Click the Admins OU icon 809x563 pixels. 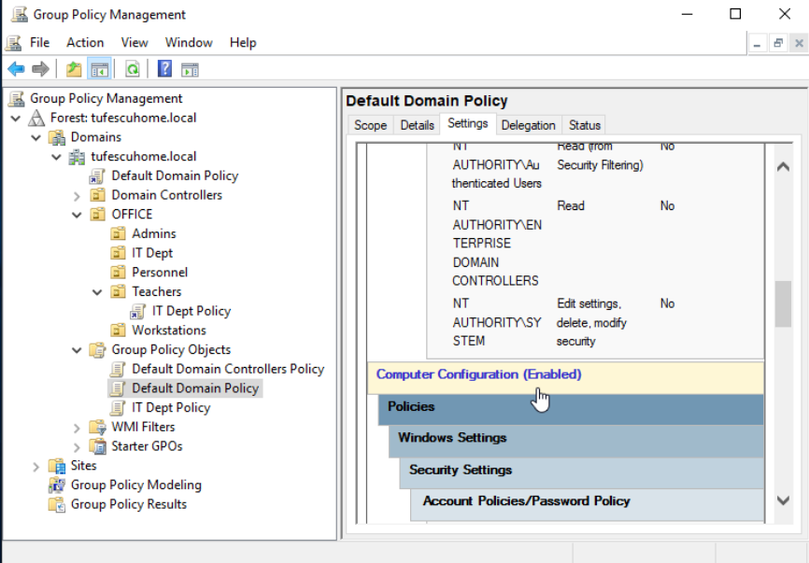point(118,234)
